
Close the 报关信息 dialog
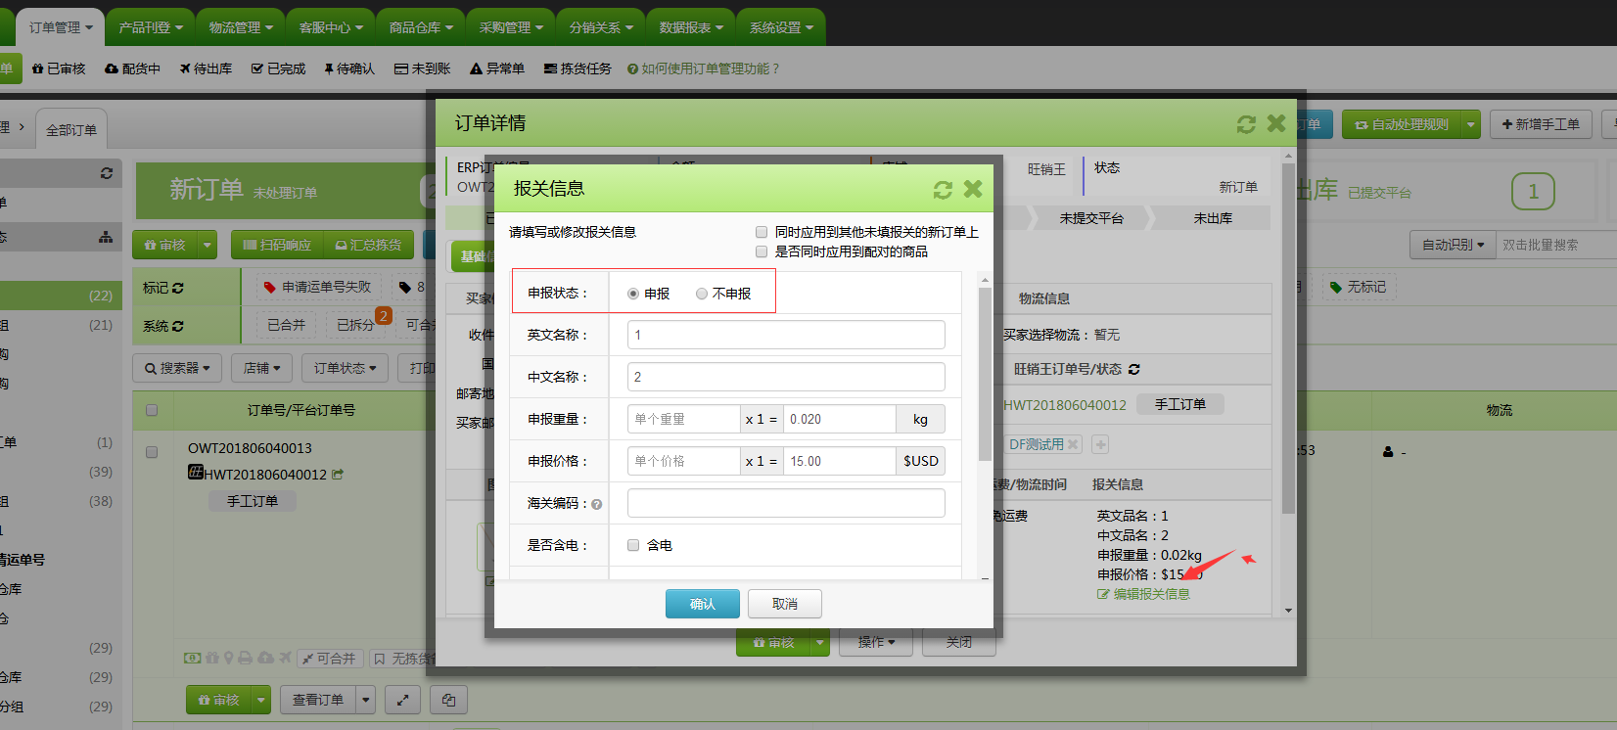coord(973,189)
